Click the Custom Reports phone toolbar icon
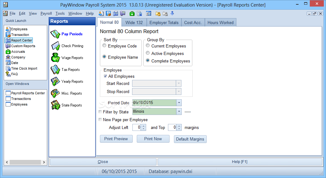 coord(123,13)
